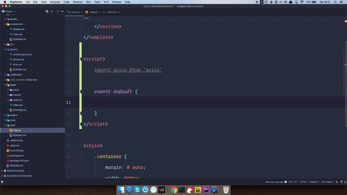Expand the contact folder under pages
Screen dimensions: 347x195
point(8,95)
